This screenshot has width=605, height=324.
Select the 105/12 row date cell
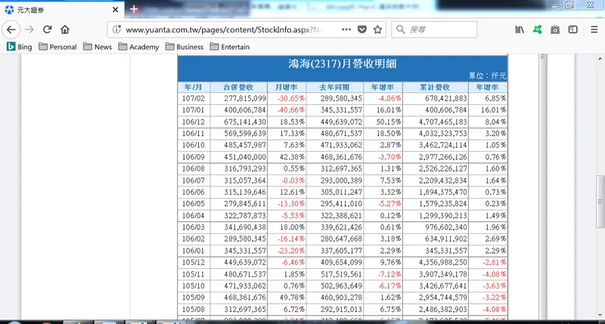tap(194, 262)
